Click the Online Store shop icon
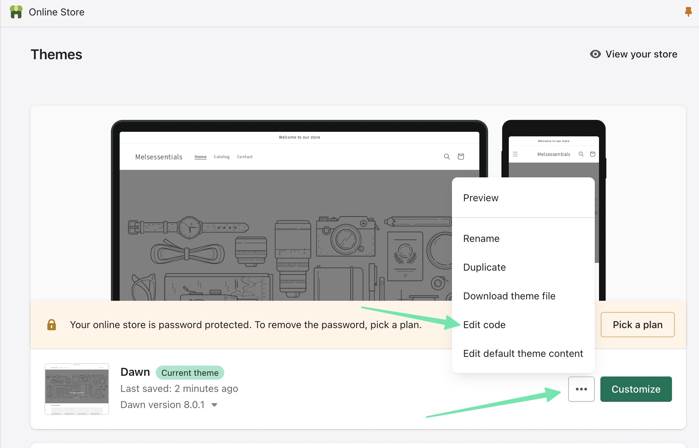 pyautogui.click(x=16, y=12)
